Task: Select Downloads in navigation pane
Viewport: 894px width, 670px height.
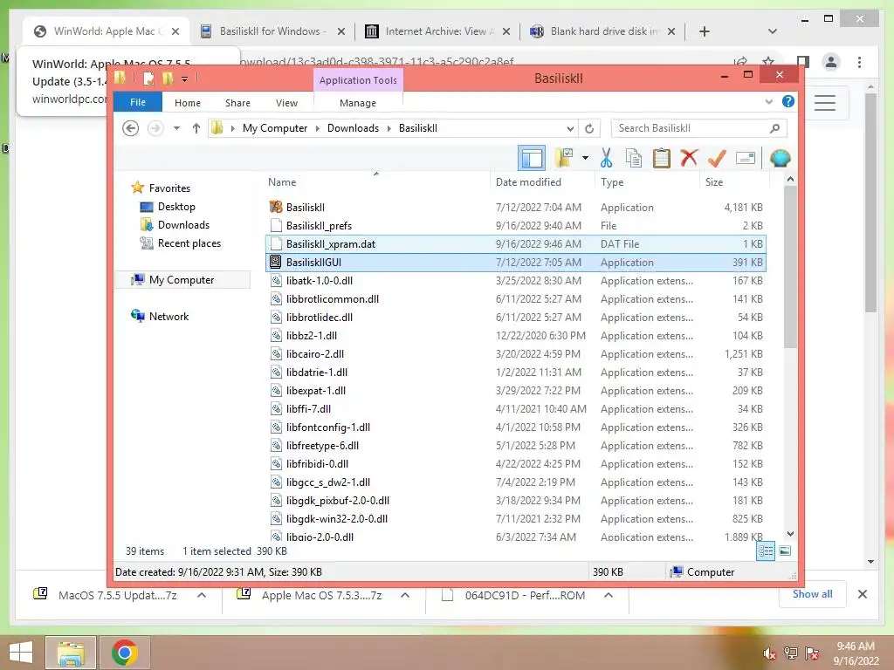Action: (183, 224)
